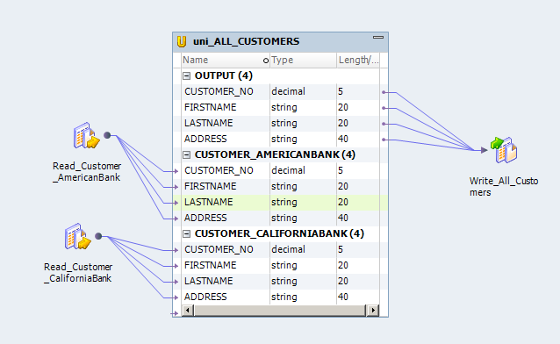Select highlighted LASTNAME port in CUSTOMER_AMERICANBANK

[x=280, y=202]
